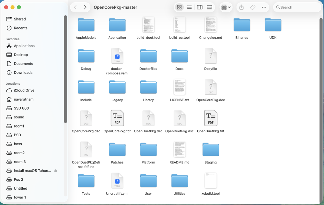The width and height of the screenshot is (324, 205).
Task: Select the AppleModels folder icon
Action: [86, 25]
